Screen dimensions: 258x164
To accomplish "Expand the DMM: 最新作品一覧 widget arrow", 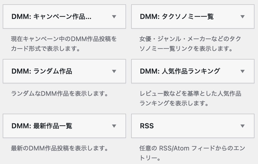I will [114, 126].
